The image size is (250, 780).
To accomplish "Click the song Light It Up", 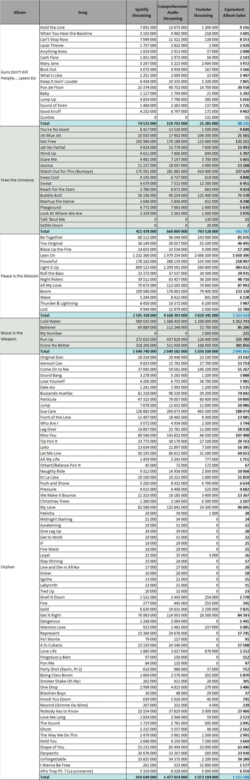I will pyautogui.click(x=49, y=267).
